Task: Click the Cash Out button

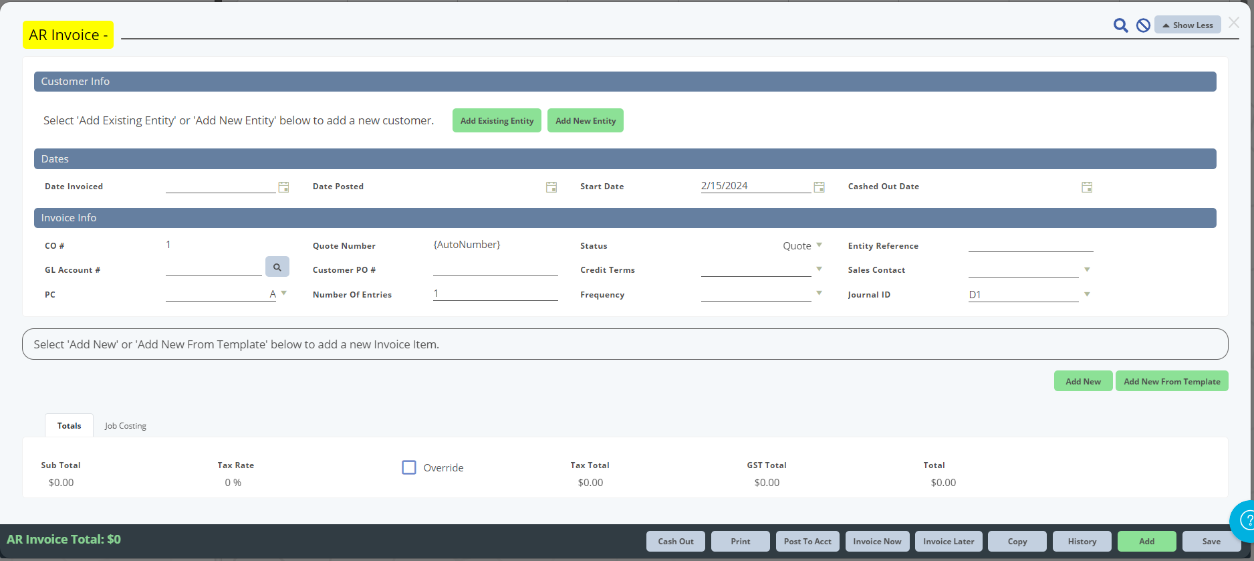Action: click(x=676, y=542)
